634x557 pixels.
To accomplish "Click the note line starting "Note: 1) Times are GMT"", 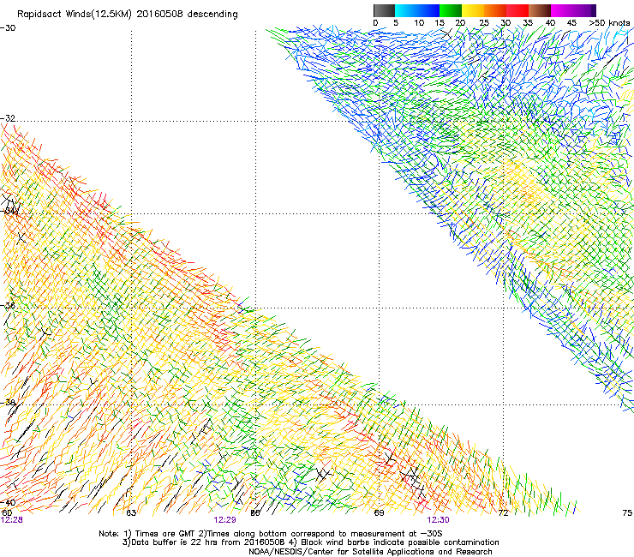I will coord(271,534).
